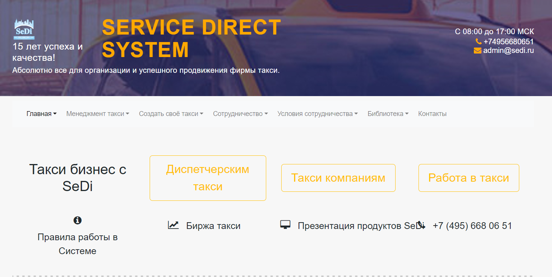Click the header phone number +74956680651
This screenshot has width=552, height=277.
[509, 42]
